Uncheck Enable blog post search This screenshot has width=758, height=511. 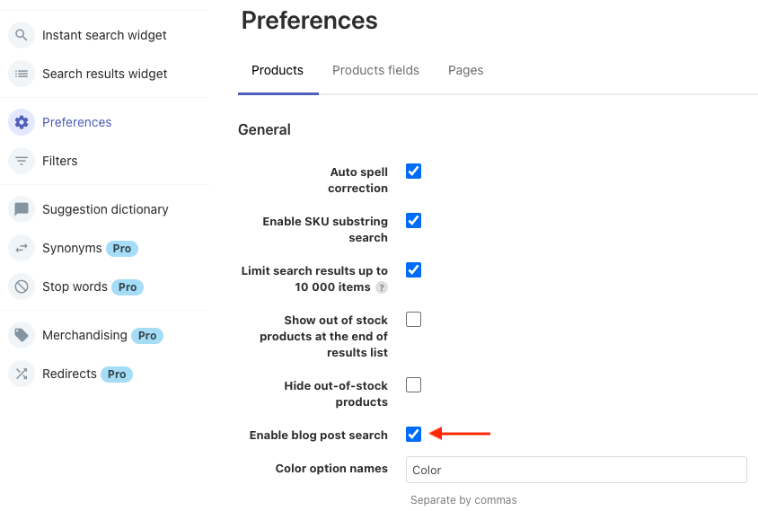pos(413,435)
